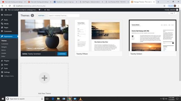This screenshot has height=101, width=181.
Task: Click the New plus item in admin bar
Action: tap(47, 10)
